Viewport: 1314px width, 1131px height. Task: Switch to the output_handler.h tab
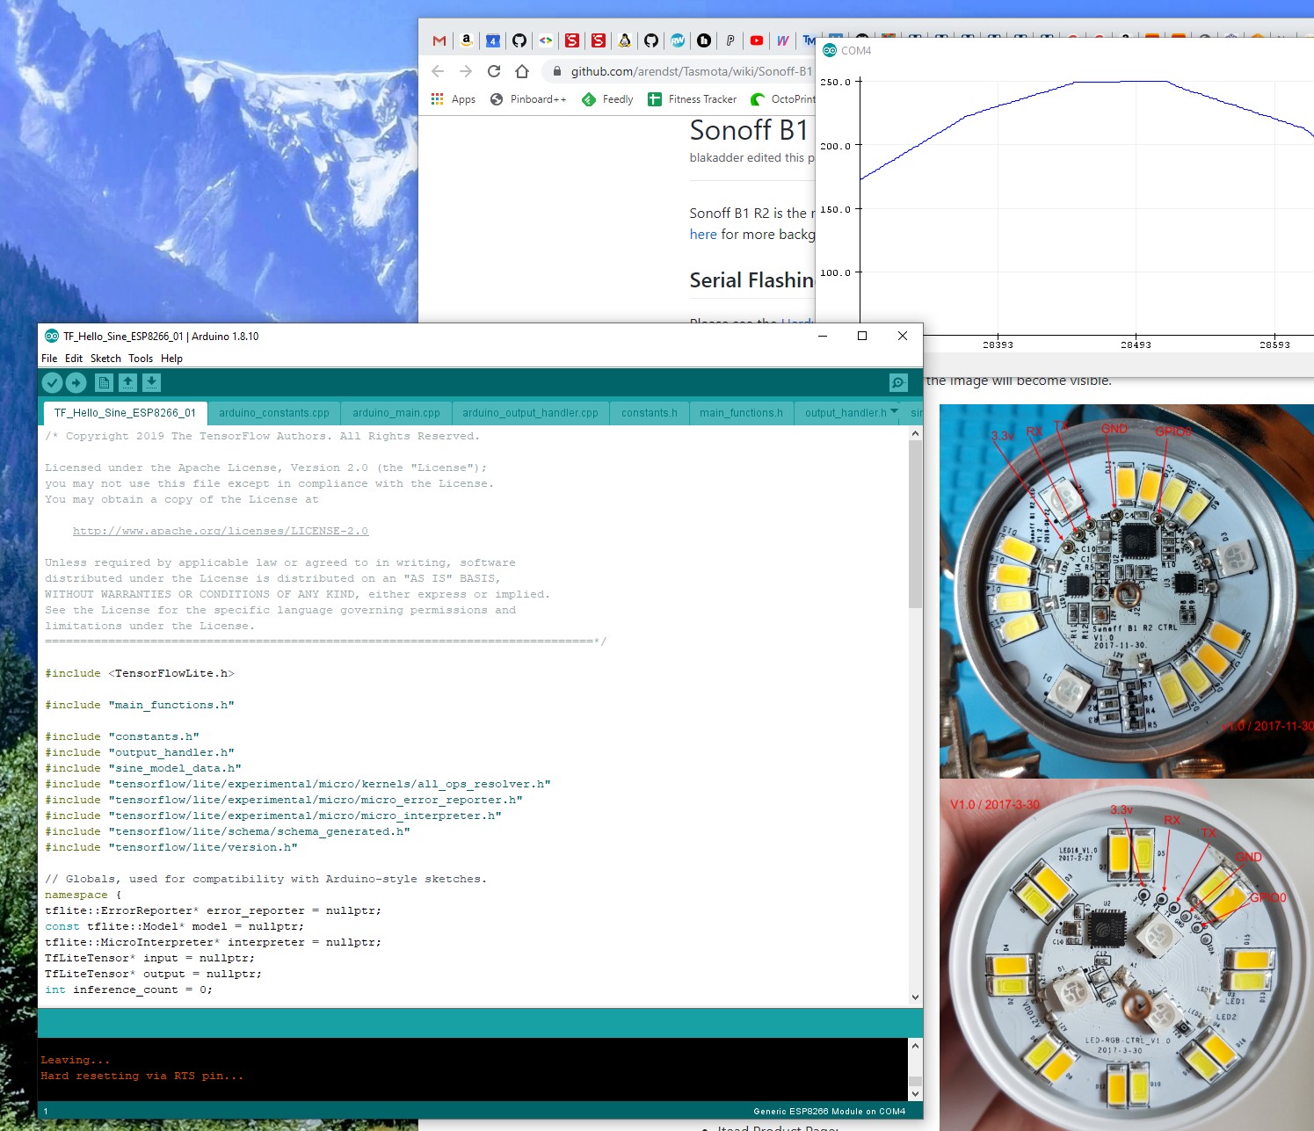[x=846, y=413]
